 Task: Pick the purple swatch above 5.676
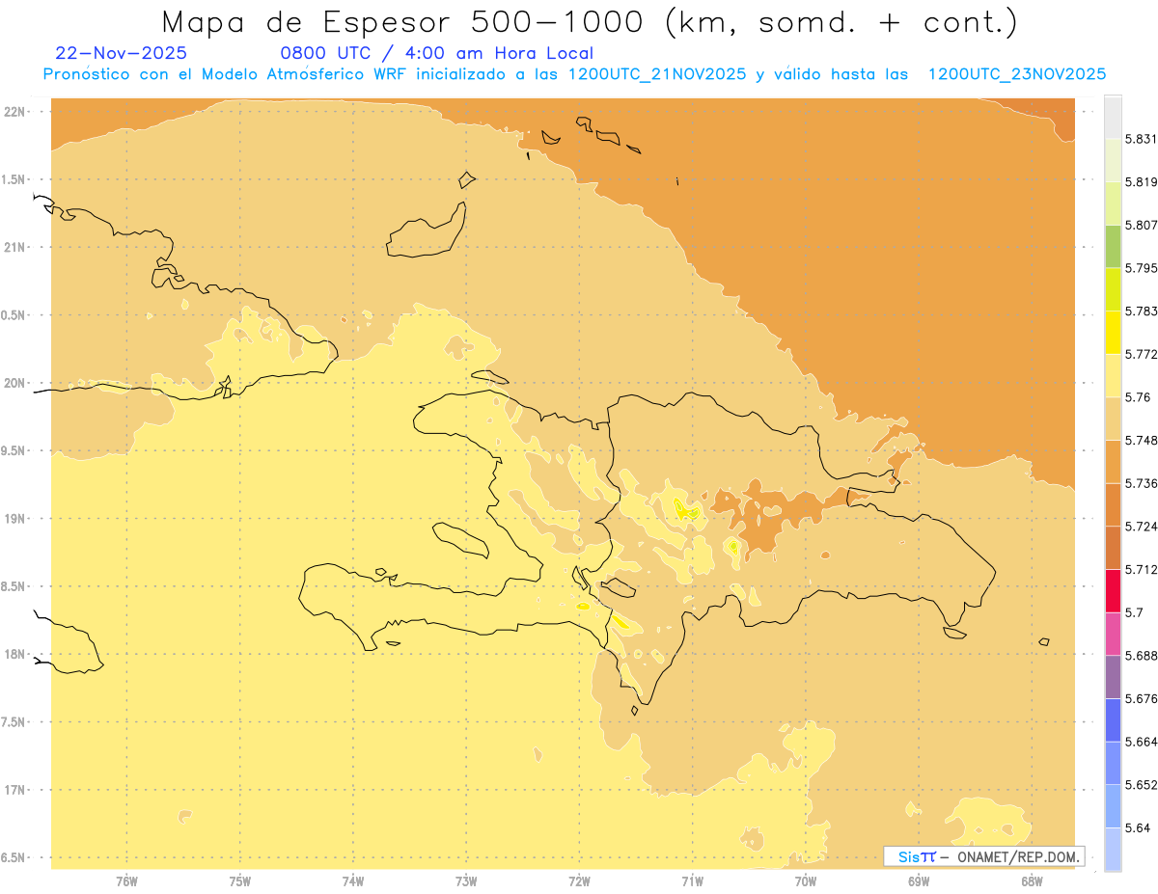tap(1113, 677)
